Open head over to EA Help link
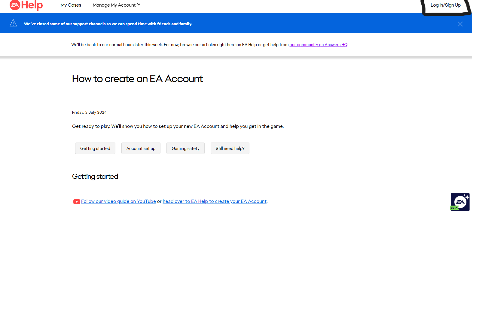 click(x=215, y=201)
